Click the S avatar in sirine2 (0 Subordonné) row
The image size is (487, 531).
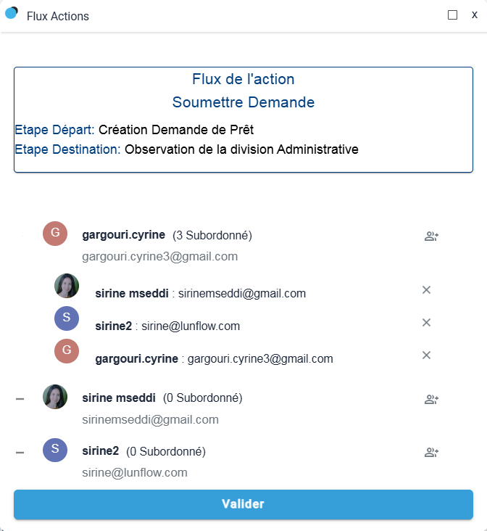(55, 450)
